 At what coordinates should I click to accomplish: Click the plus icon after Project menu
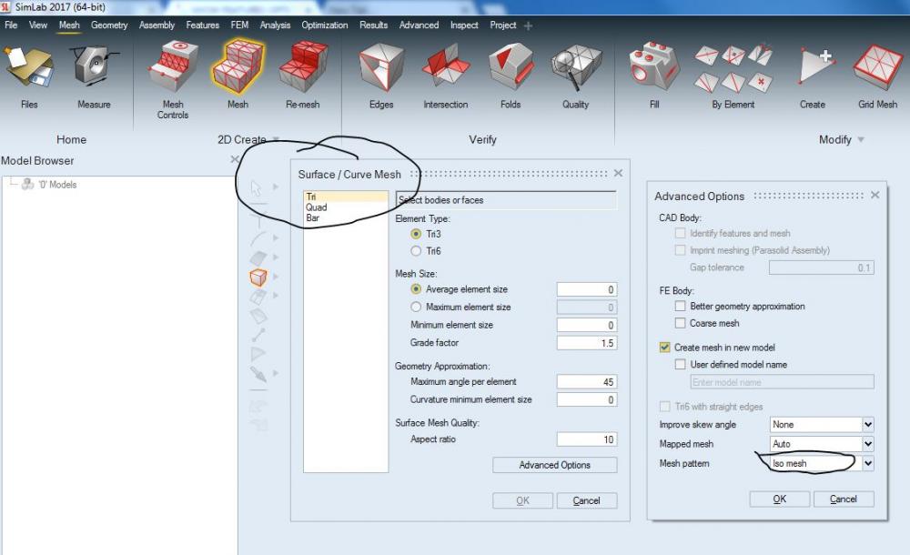528,25
